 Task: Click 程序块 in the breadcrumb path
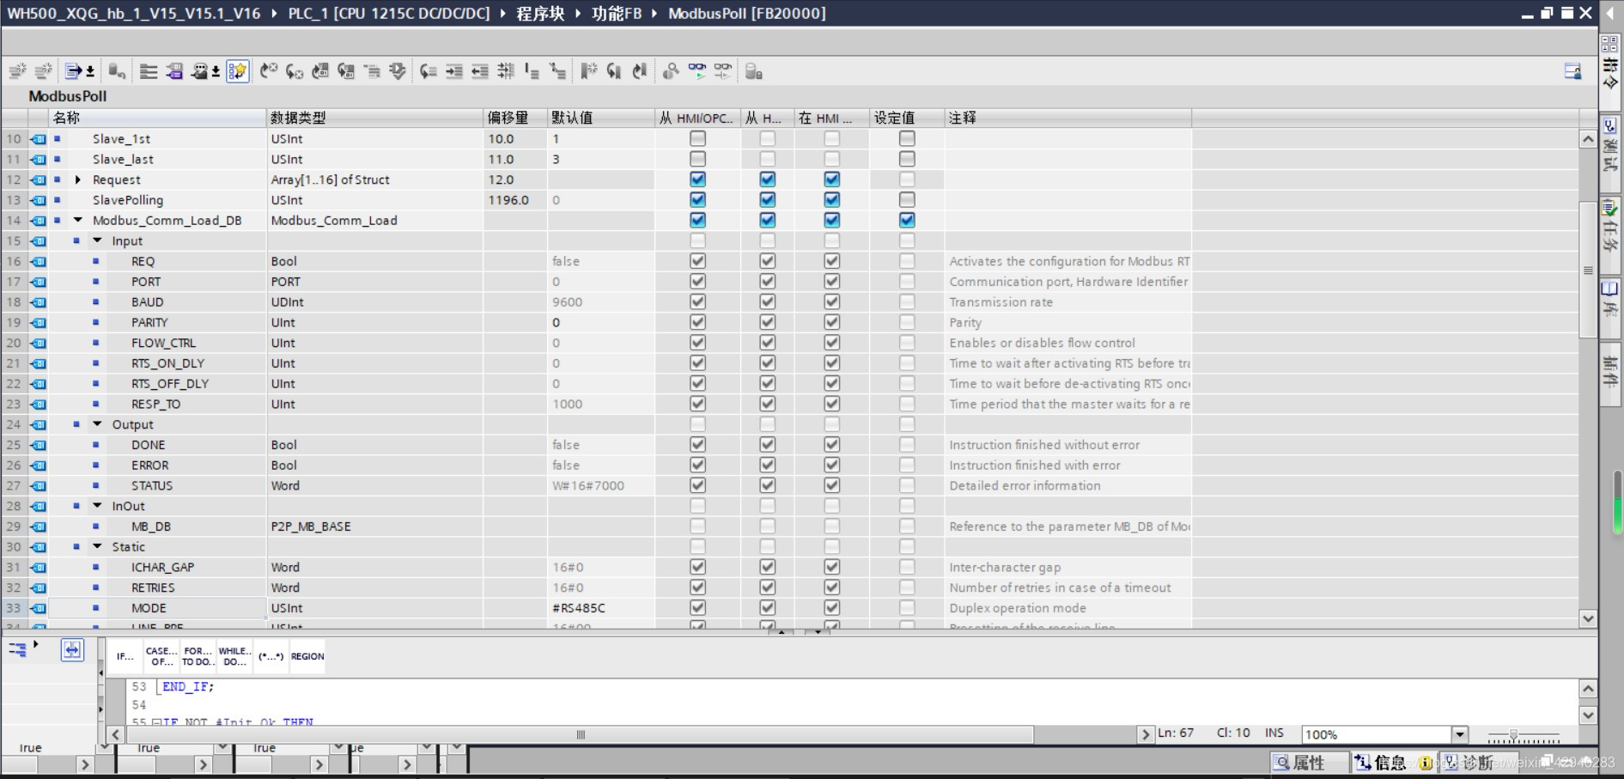tap(540, 13)
